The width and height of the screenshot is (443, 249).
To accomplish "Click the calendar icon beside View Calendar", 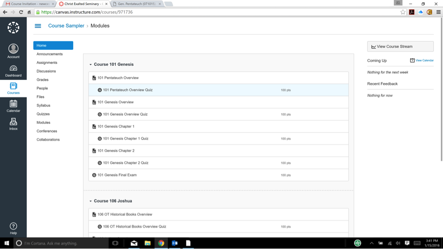I will [412, 60].
